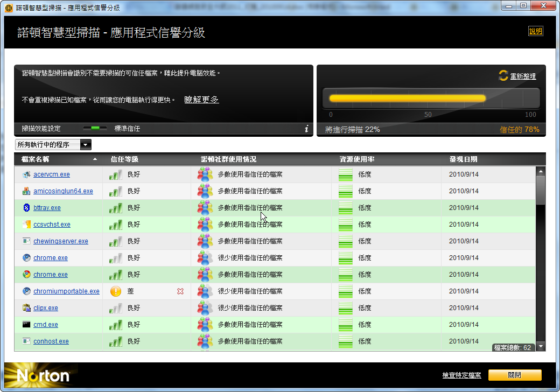Click the colorful Chrome icon of chrome.exe
560x392 pixels.
pyautogui.click(x=26, y=274)
